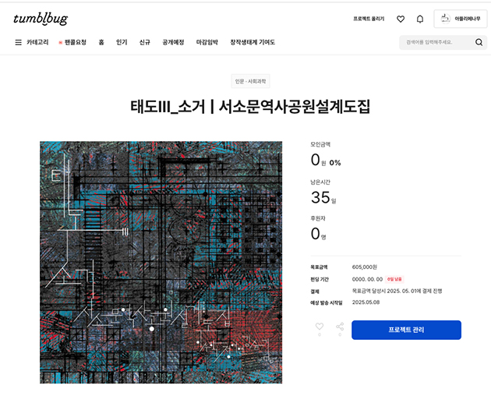Click the 35일 remaining time value
This screenshot has width=491, height=403.
click(x=323, y=197)
